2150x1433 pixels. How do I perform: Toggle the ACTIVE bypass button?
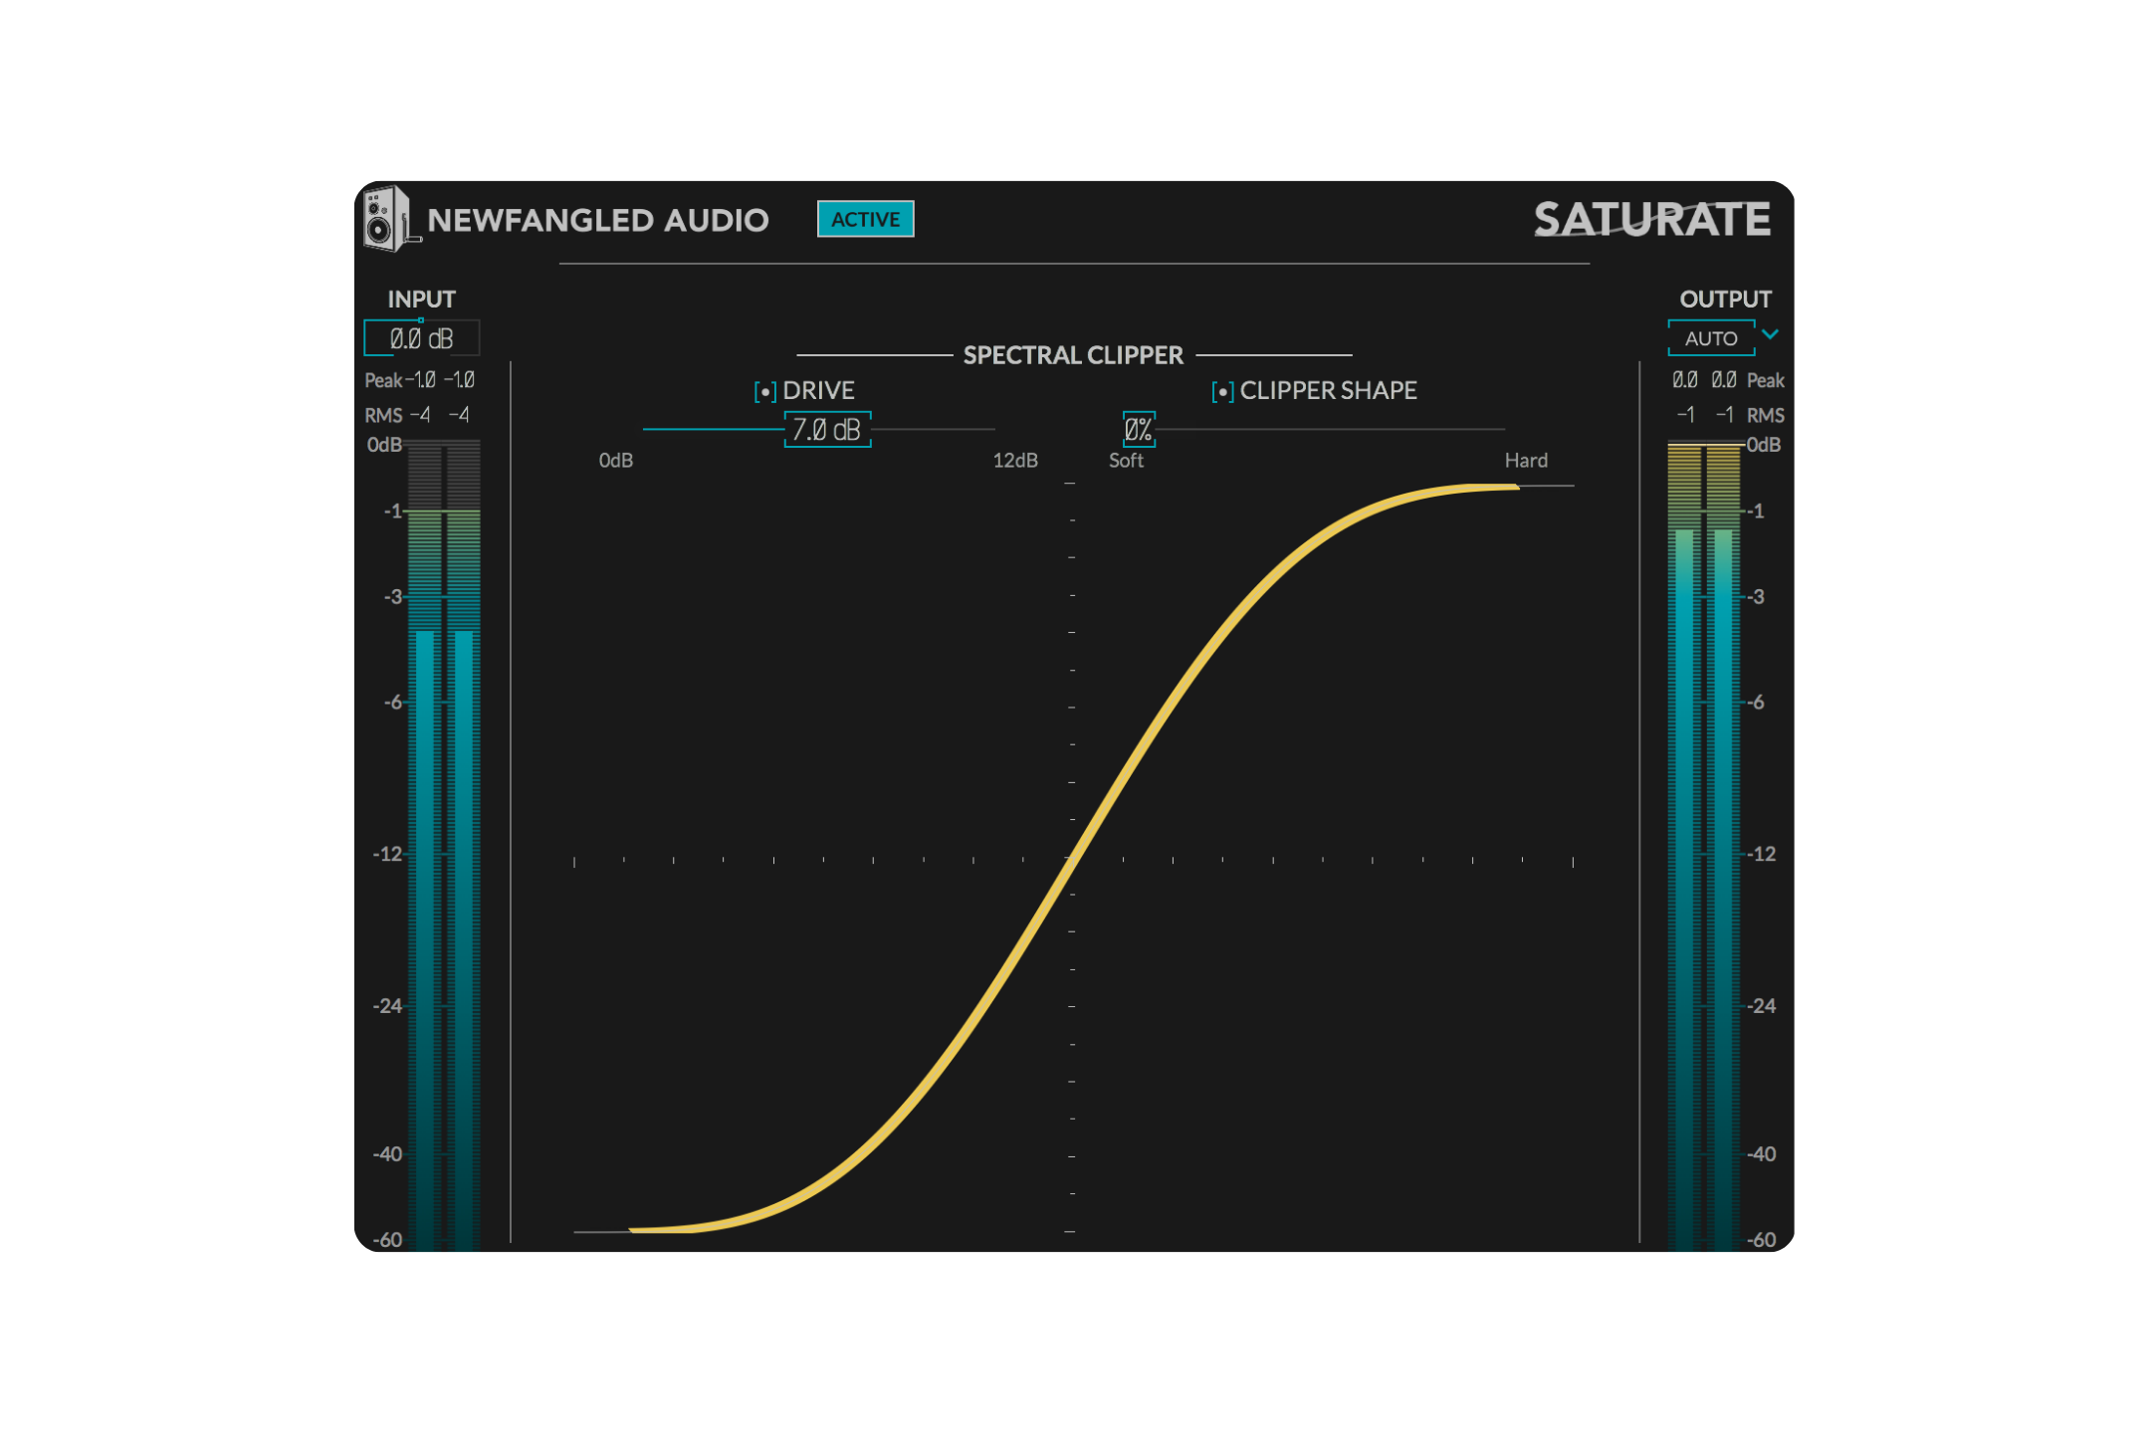click(x=865, y=219)
